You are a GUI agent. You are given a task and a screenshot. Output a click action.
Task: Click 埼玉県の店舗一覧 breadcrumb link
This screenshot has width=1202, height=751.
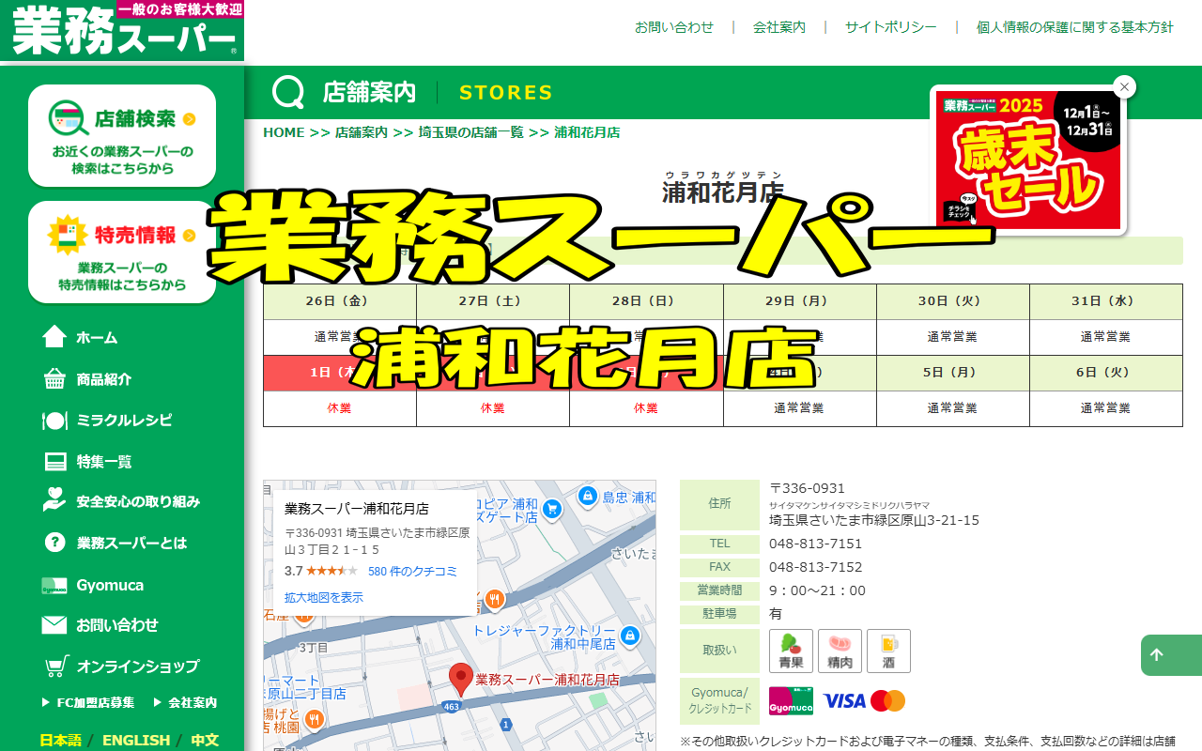click(470, 132)
